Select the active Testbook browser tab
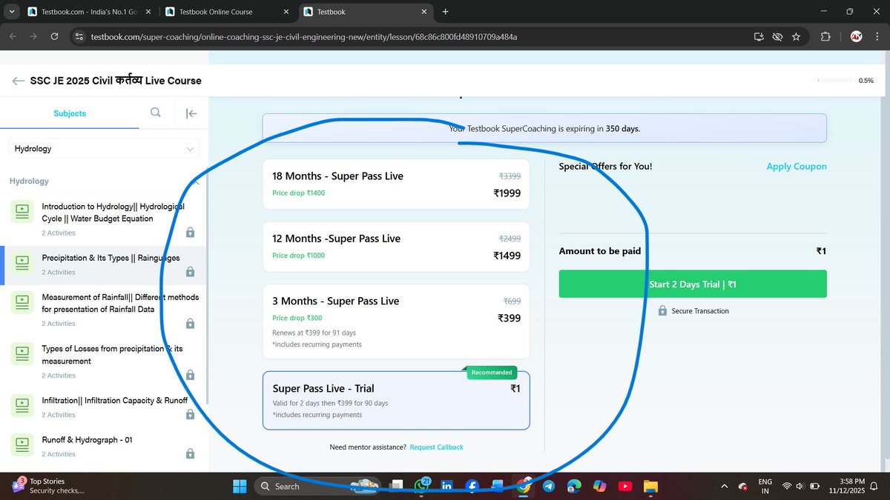Image resolution: width=890 pixels, height=500 pixels. pos(365,12)
